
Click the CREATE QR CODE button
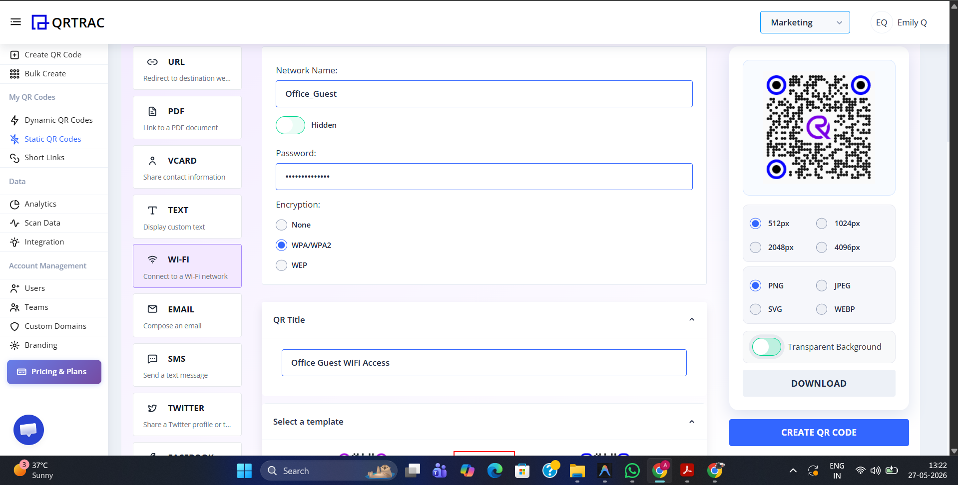[819, 433]
